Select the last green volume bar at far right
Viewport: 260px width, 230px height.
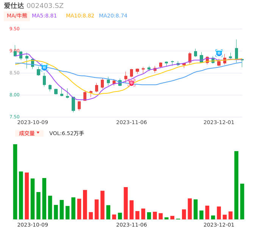click(242, 201)
